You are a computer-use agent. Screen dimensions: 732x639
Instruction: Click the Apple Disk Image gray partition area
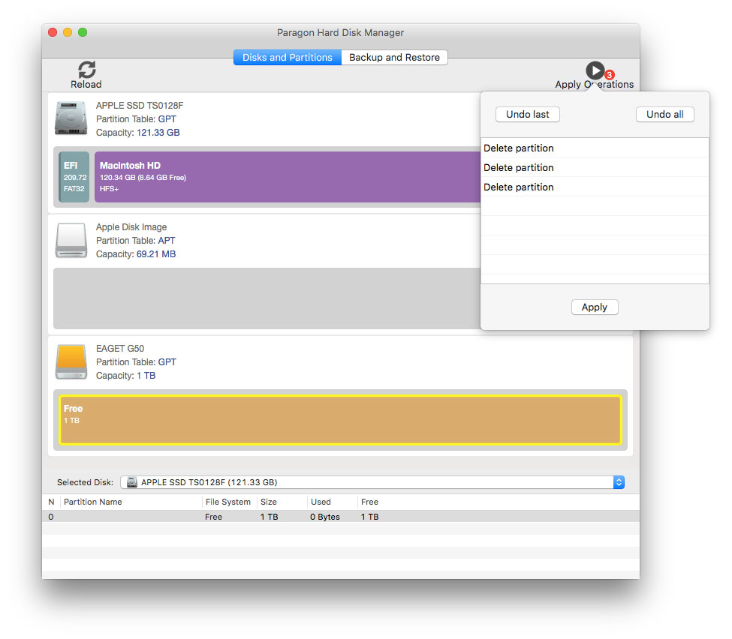coord(267,298)
